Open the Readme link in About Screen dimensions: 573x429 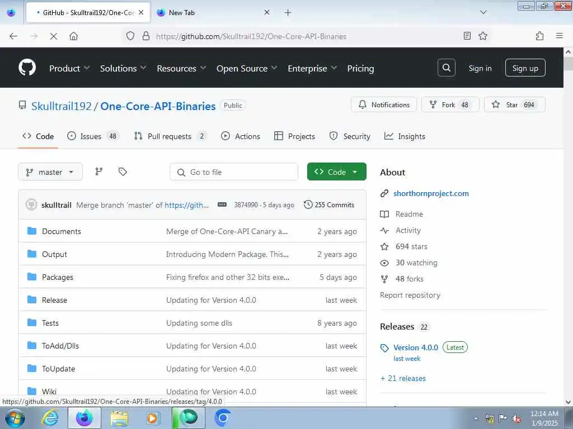(409, 214)
